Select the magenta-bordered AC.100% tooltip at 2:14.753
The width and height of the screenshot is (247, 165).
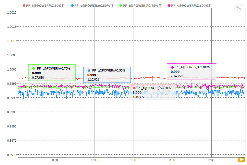click(x=191, y=71)
